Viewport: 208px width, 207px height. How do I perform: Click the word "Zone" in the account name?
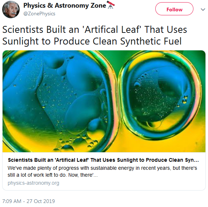[98, 5]
